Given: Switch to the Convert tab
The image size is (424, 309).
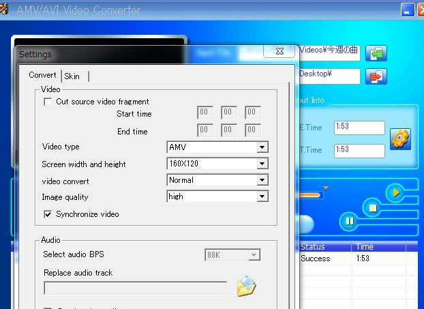Looking at the screenshot, I should click(42, 75).
